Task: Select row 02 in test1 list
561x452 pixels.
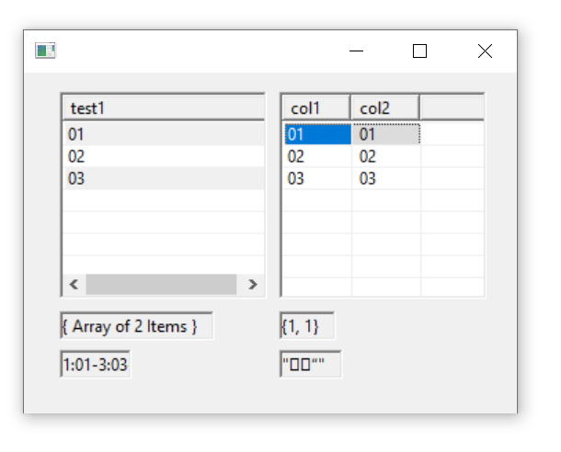Action: pos(162,156)
